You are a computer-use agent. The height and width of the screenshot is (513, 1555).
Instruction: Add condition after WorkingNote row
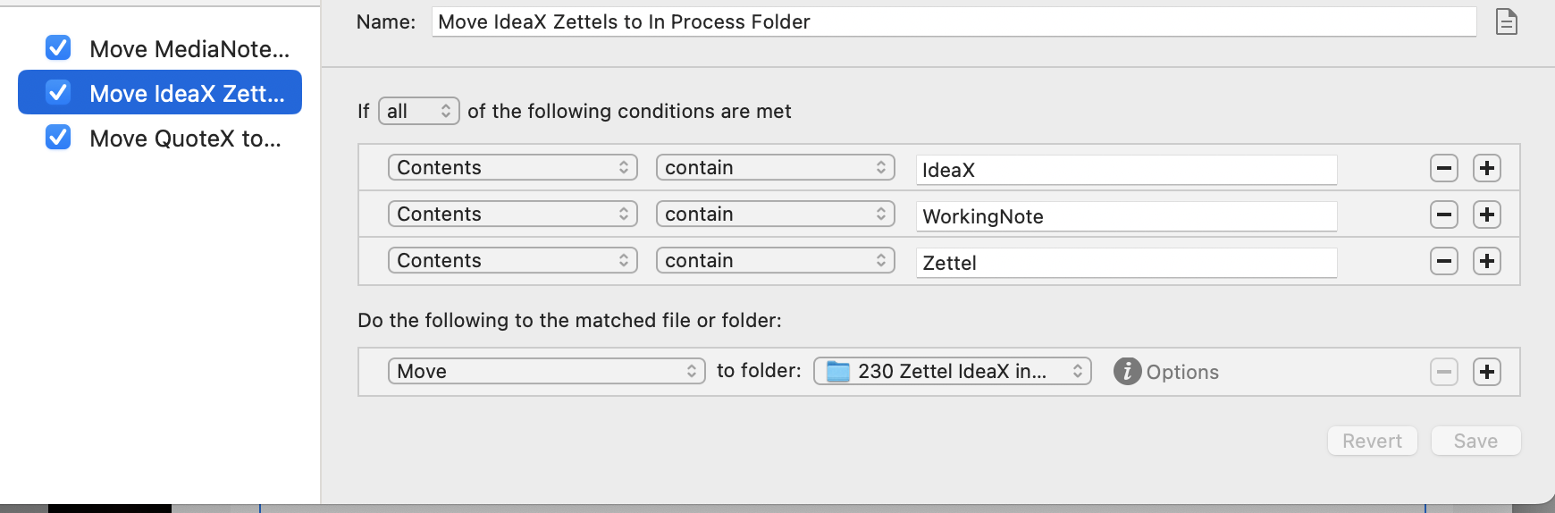(1486, 214)
